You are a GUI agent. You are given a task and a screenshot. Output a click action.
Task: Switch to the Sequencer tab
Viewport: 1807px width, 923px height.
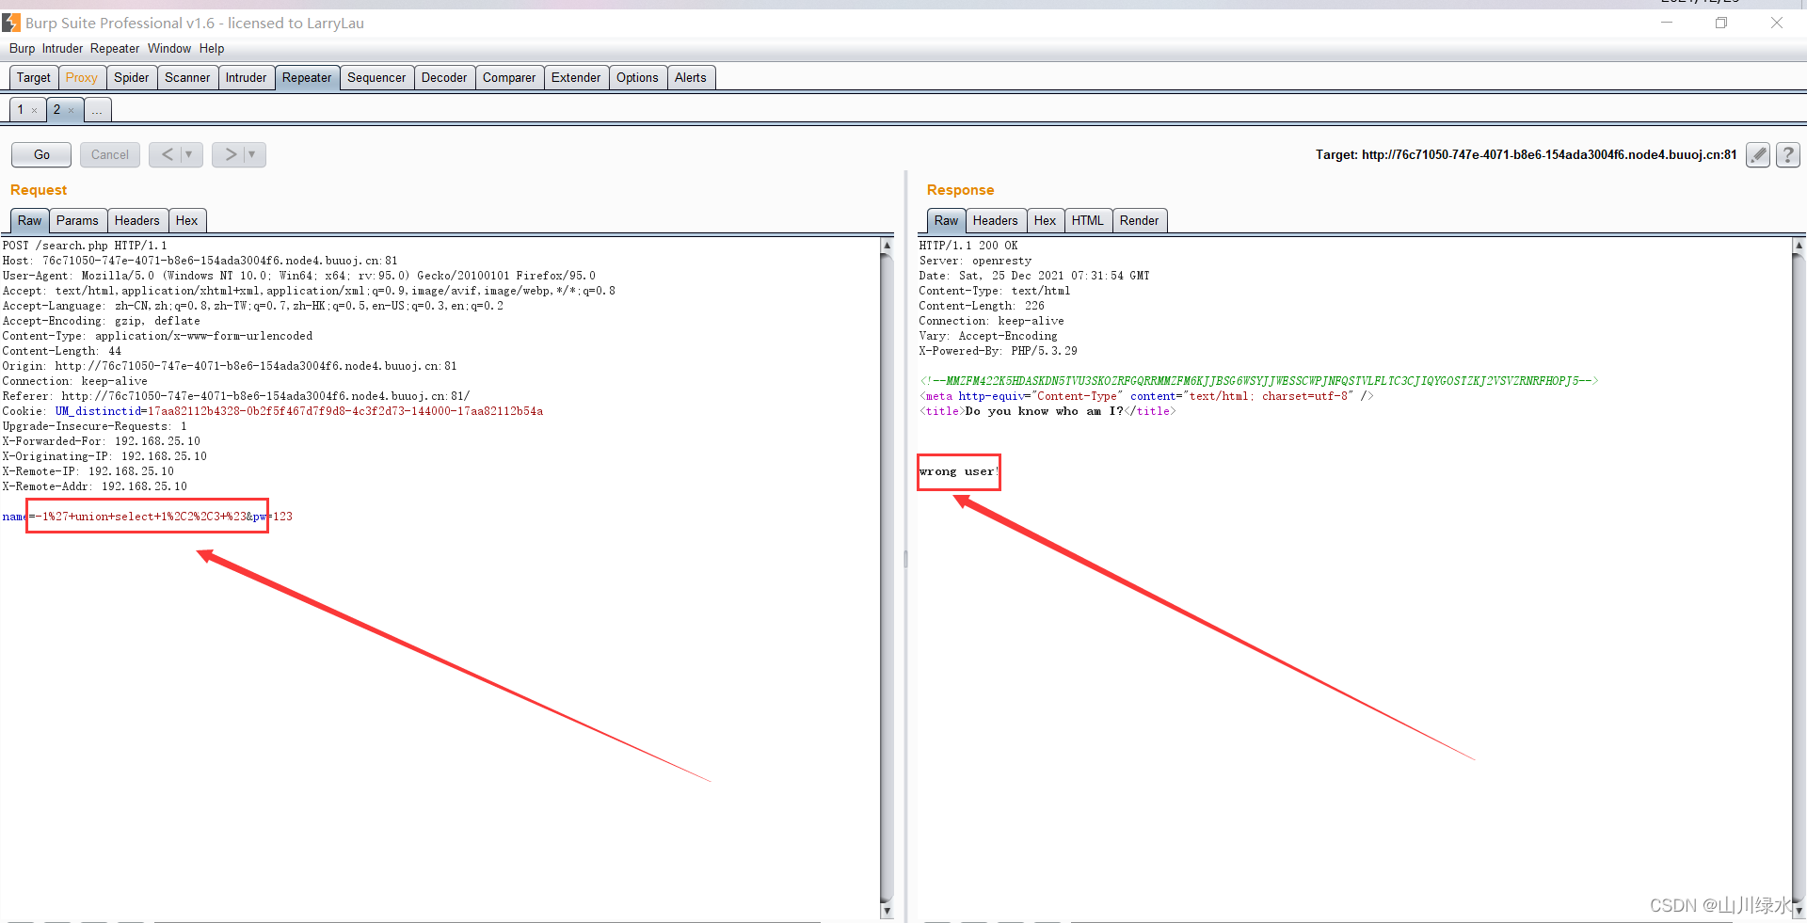point(376,78)
